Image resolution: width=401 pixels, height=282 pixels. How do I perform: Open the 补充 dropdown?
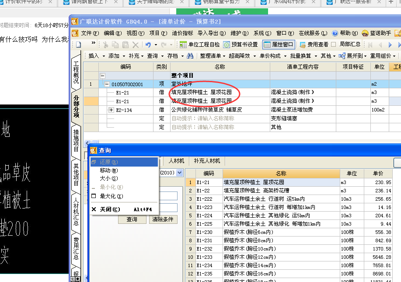coord(143,56)
